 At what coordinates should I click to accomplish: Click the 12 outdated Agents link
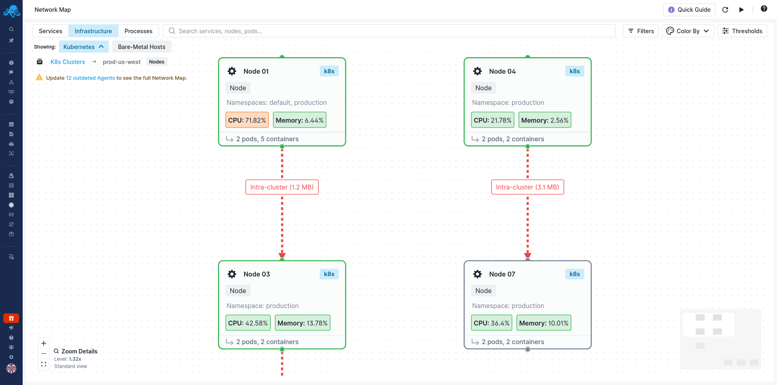tap(90, 78)
